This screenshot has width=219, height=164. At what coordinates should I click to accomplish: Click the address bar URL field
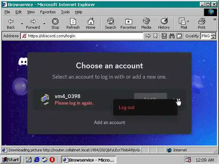pyautogui.click(x=82, y=36)
